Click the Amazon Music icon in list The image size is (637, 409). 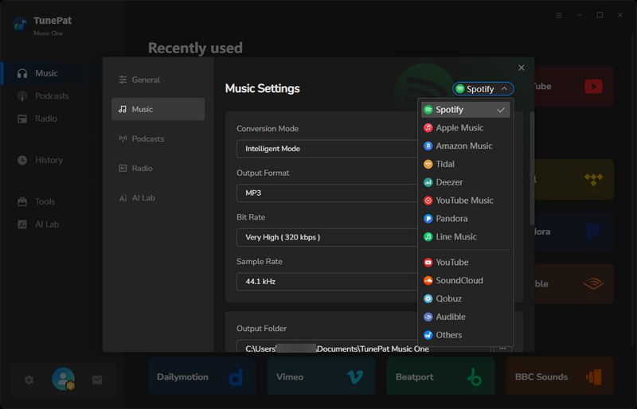428,146
